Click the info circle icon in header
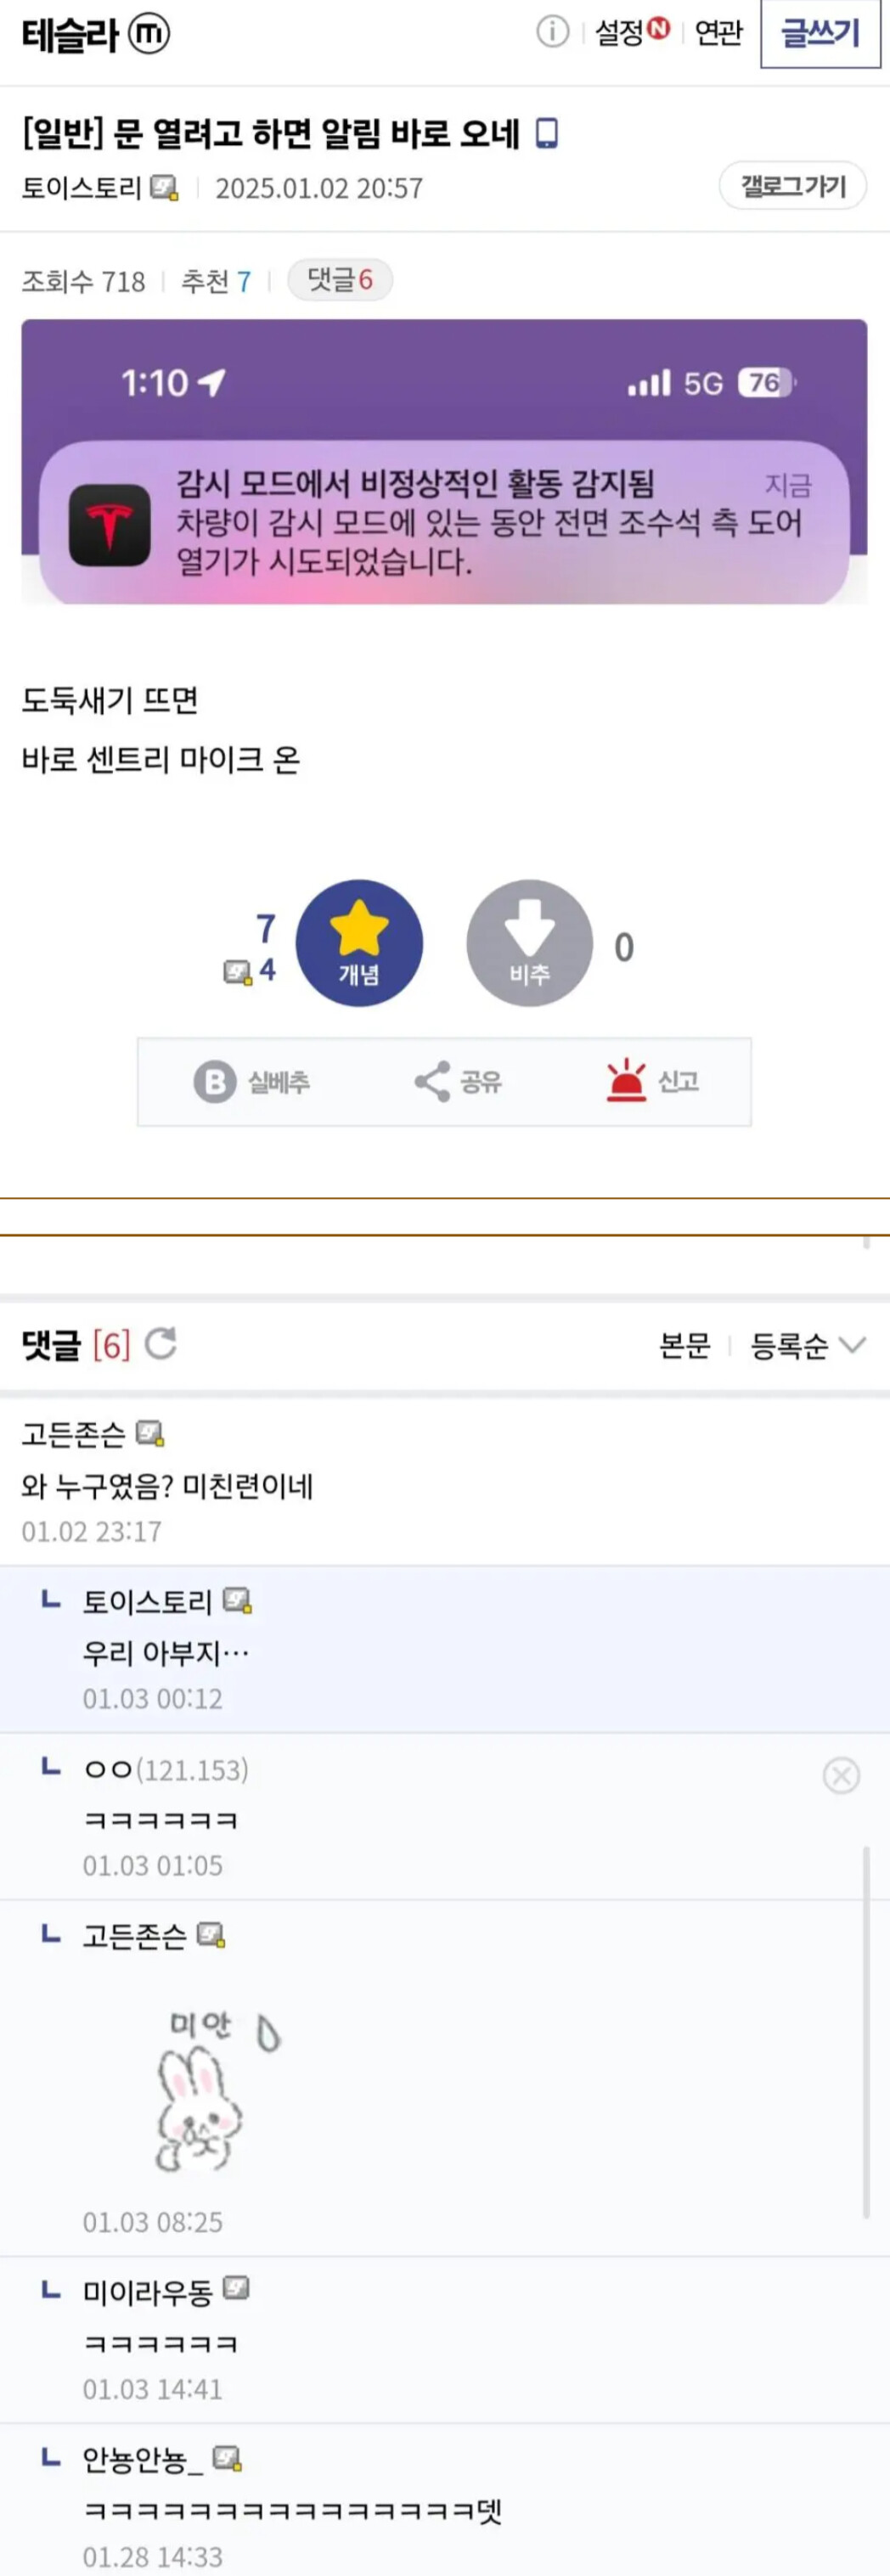Image resolution: width=890 pixels, height=2576 pixels. point(552,32)
